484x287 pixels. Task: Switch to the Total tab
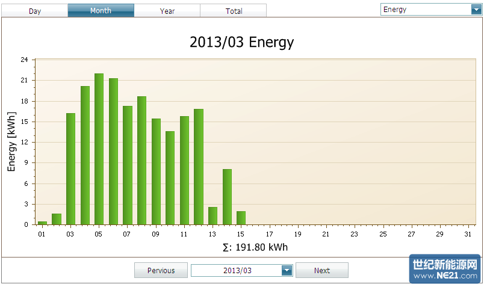click(x=234, y=11)
